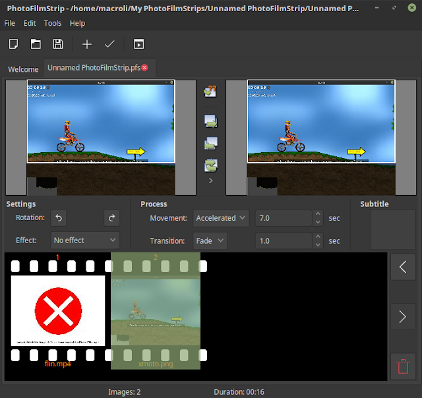Decrease movement duration with down arrow

coord(318,222)
